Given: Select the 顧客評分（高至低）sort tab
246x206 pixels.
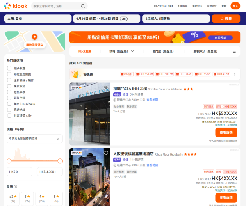Looking at the screenshot, I should coord(205,51).
